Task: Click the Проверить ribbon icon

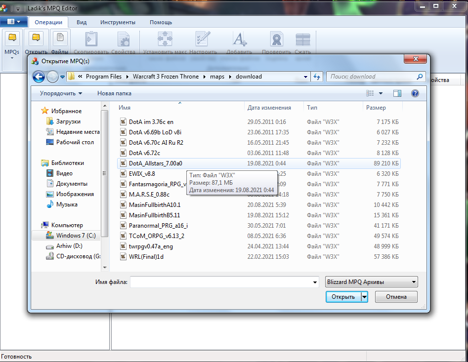Action: 277,39
